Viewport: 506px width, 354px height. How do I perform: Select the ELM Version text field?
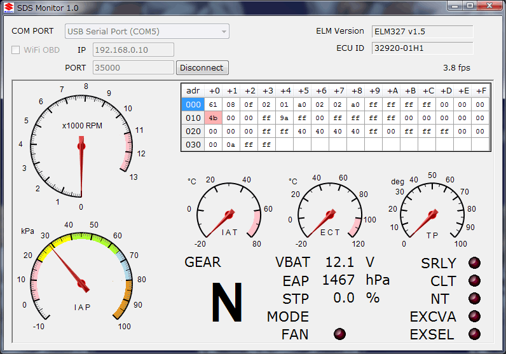click(x=422, y=32)
